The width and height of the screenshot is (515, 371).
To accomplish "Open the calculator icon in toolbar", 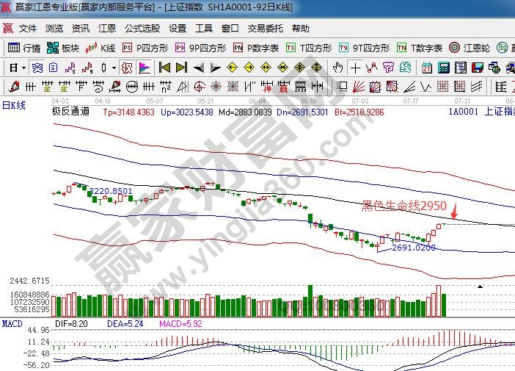I will click(443, 68).
